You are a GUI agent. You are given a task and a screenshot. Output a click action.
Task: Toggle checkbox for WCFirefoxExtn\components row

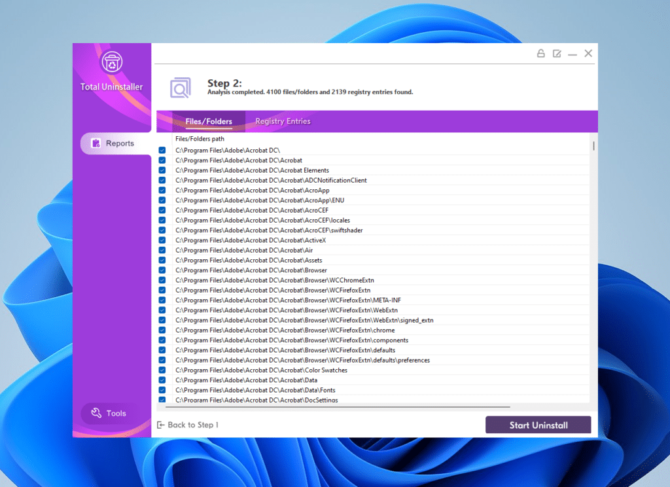[x=162, y=340]
